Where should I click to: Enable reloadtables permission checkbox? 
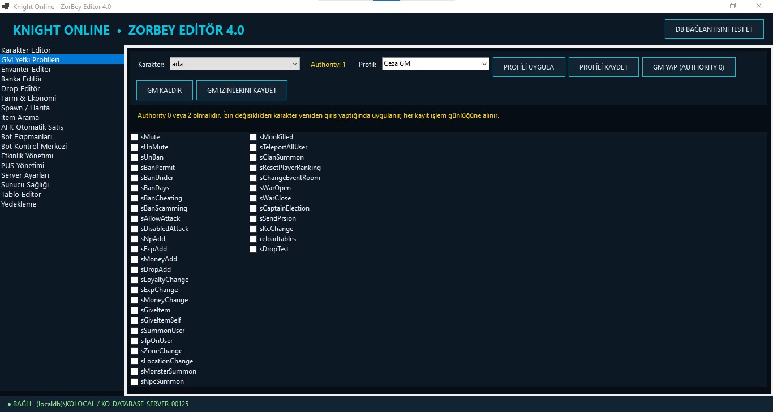coord(254,239)
